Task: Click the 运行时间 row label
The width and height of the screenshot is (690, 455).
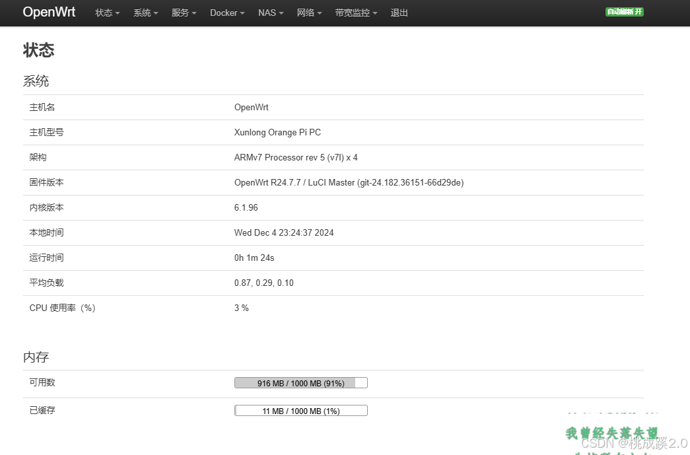Action: (x=47, y=258)
